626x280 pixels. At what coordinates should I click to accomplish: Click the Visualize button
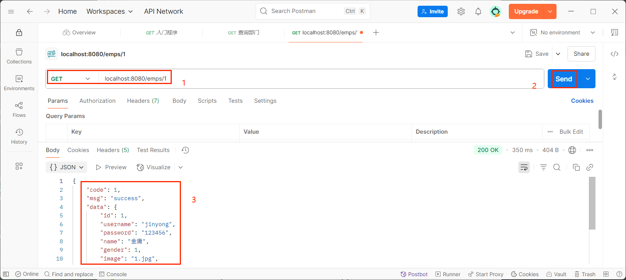pos(153,167)
